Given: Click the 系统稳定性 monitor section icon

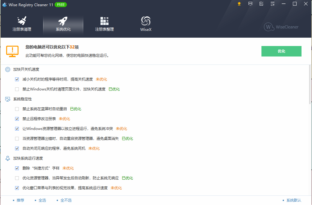Looking at the screenshot, I should [x=8, y=99].
